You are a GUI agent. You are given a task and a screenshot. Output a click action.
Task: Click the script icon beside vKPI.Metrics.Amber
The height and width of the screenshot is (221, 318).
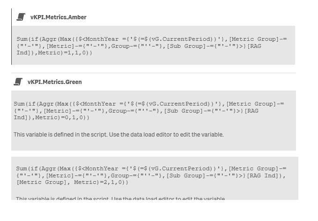pyautogui.click(x=21, y=17)
